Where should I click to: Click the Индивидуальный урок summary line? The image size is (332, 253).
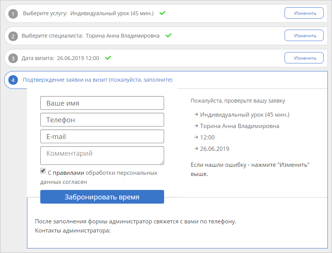pyautogui.click(x=245, y=114)
